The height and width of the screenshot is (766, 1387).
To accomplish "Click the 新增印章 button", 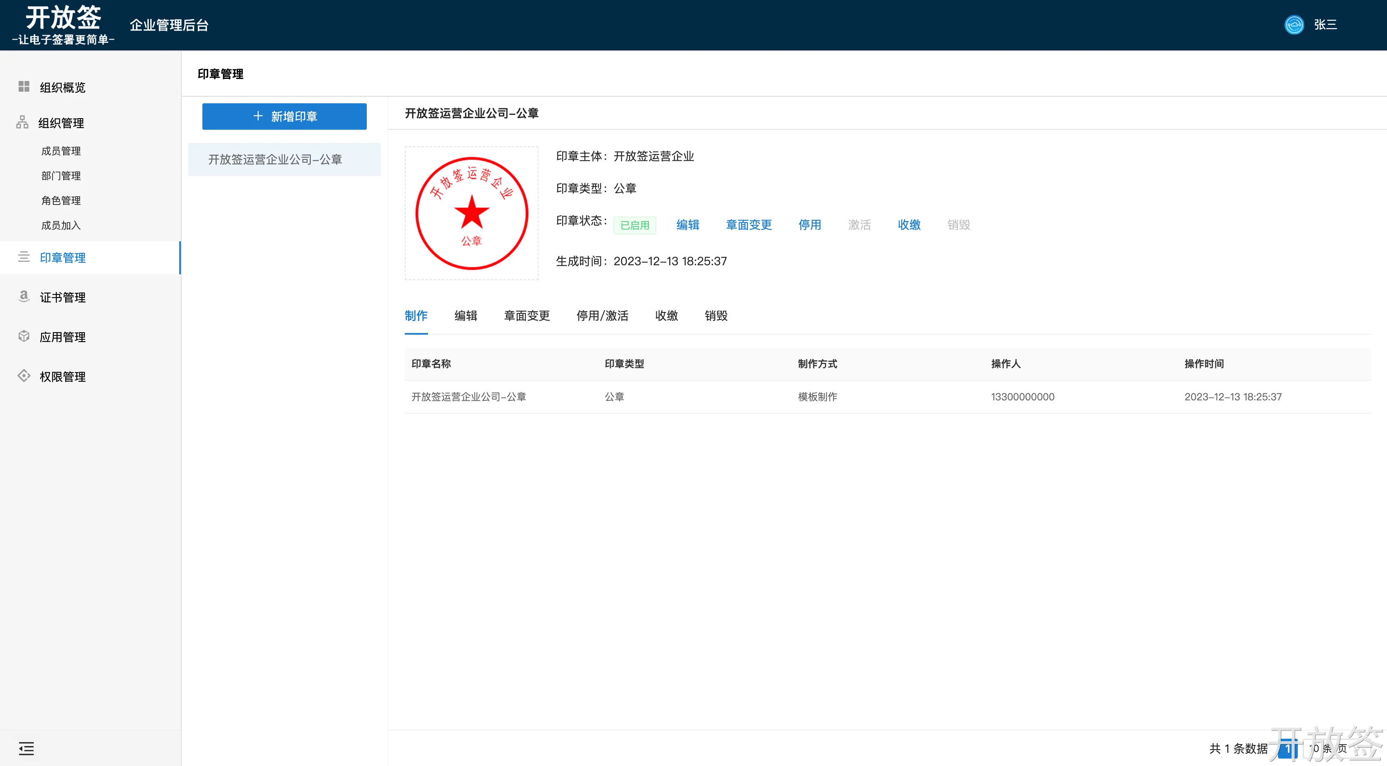I will 284,117.
